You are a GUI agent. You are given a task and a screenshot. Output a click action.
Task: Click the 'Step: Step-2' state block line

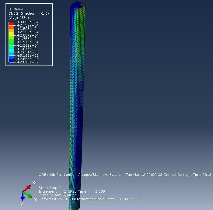pyautogui.click(x=50, y=188)
